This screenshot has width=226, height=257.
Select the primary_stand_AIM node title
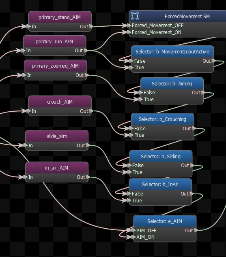(x=60, y=17)
